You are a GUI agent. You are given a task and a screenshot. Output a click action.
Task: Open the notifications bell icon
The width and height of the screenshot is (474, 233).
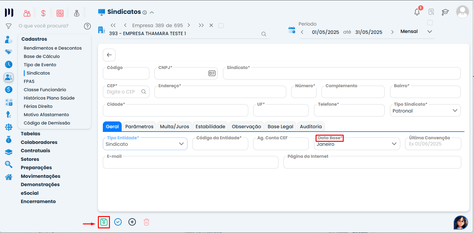coord(417,12)
